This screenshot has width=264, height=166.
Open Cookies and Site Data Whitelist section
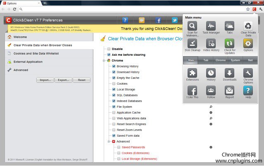pos(49,53)
